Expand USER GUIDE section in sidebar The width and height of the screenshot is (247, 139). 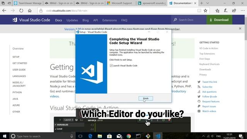19,69
